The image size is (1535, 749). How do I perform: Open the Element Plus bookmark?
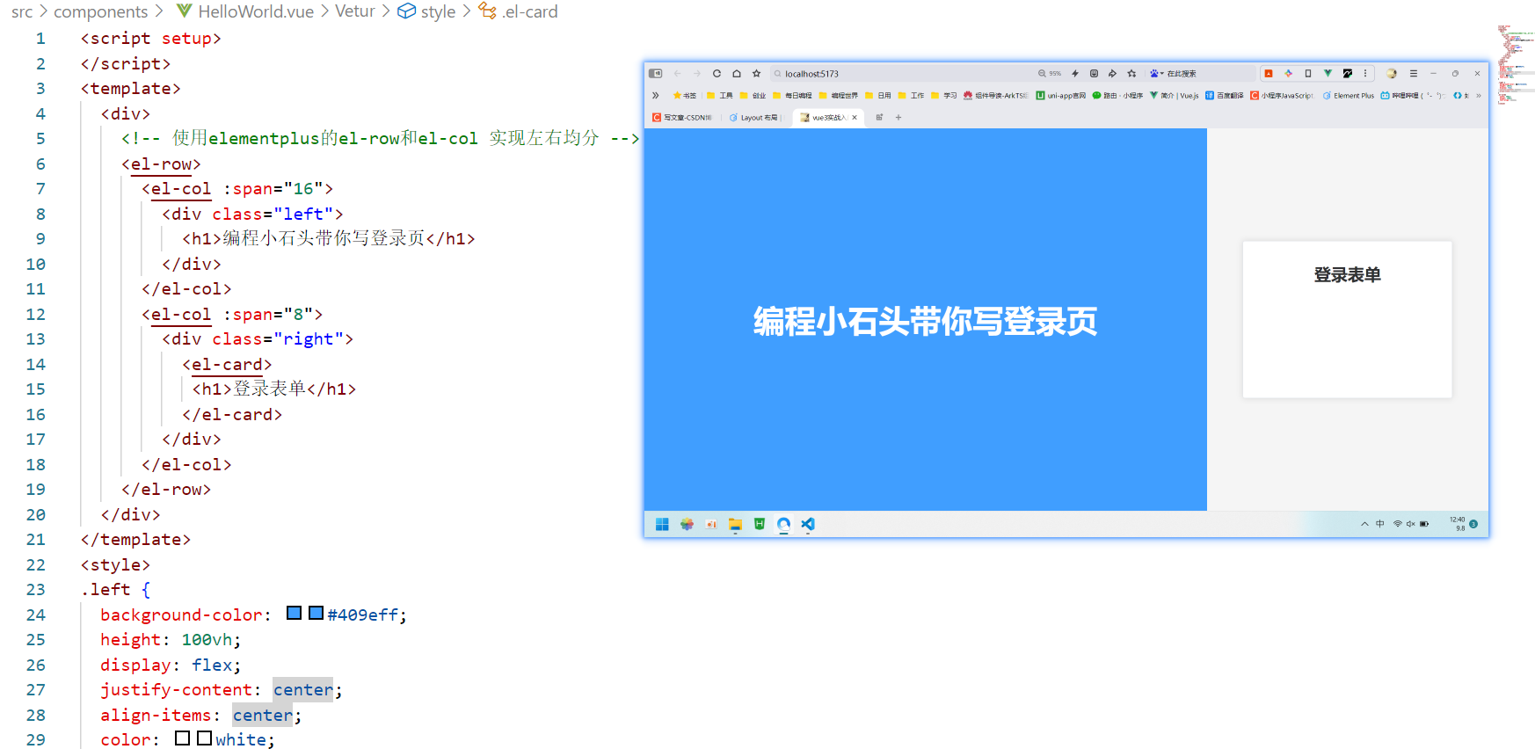(1349, 95)
